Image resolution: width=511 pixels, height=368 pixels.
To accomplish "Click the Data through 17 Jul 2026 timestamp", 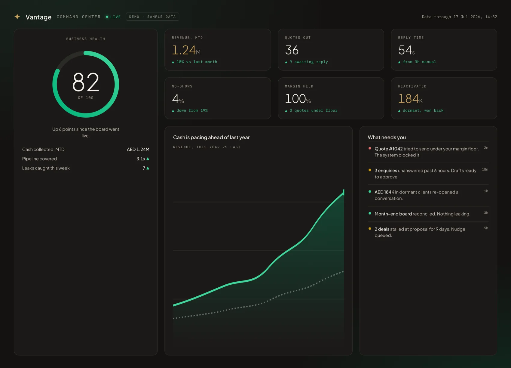I will (459, 17).
